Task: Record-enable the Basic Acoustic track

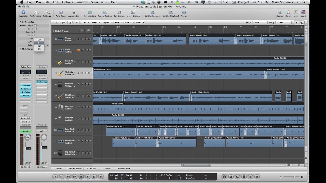Action: coord(82,62)
